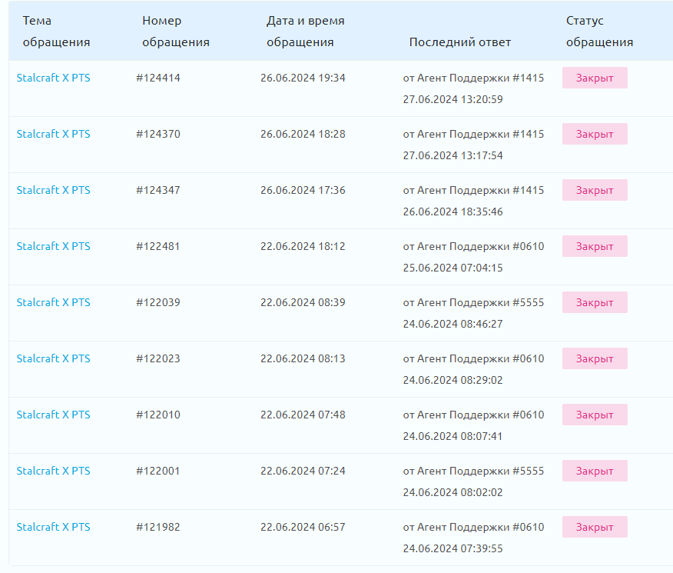Open Stalcraft X PTS ticket #122010
Image resolution: width=673 pixels, height=573 pixels.
53,415
